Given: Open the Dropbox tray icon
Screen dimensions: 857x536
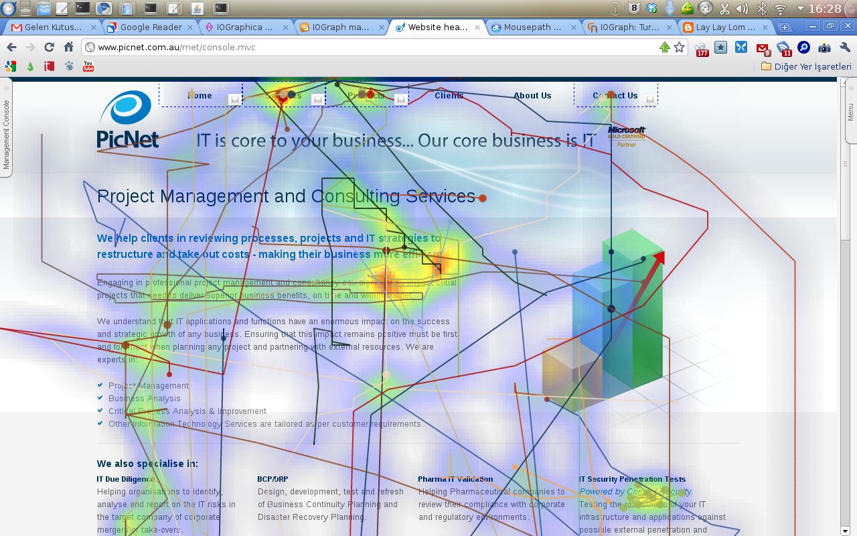Looking at the screenshot, I should tap(652, 9).
